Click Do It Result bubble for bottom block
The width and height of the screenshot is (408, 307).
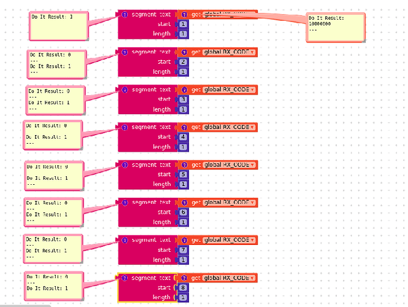tap(53, 285)
